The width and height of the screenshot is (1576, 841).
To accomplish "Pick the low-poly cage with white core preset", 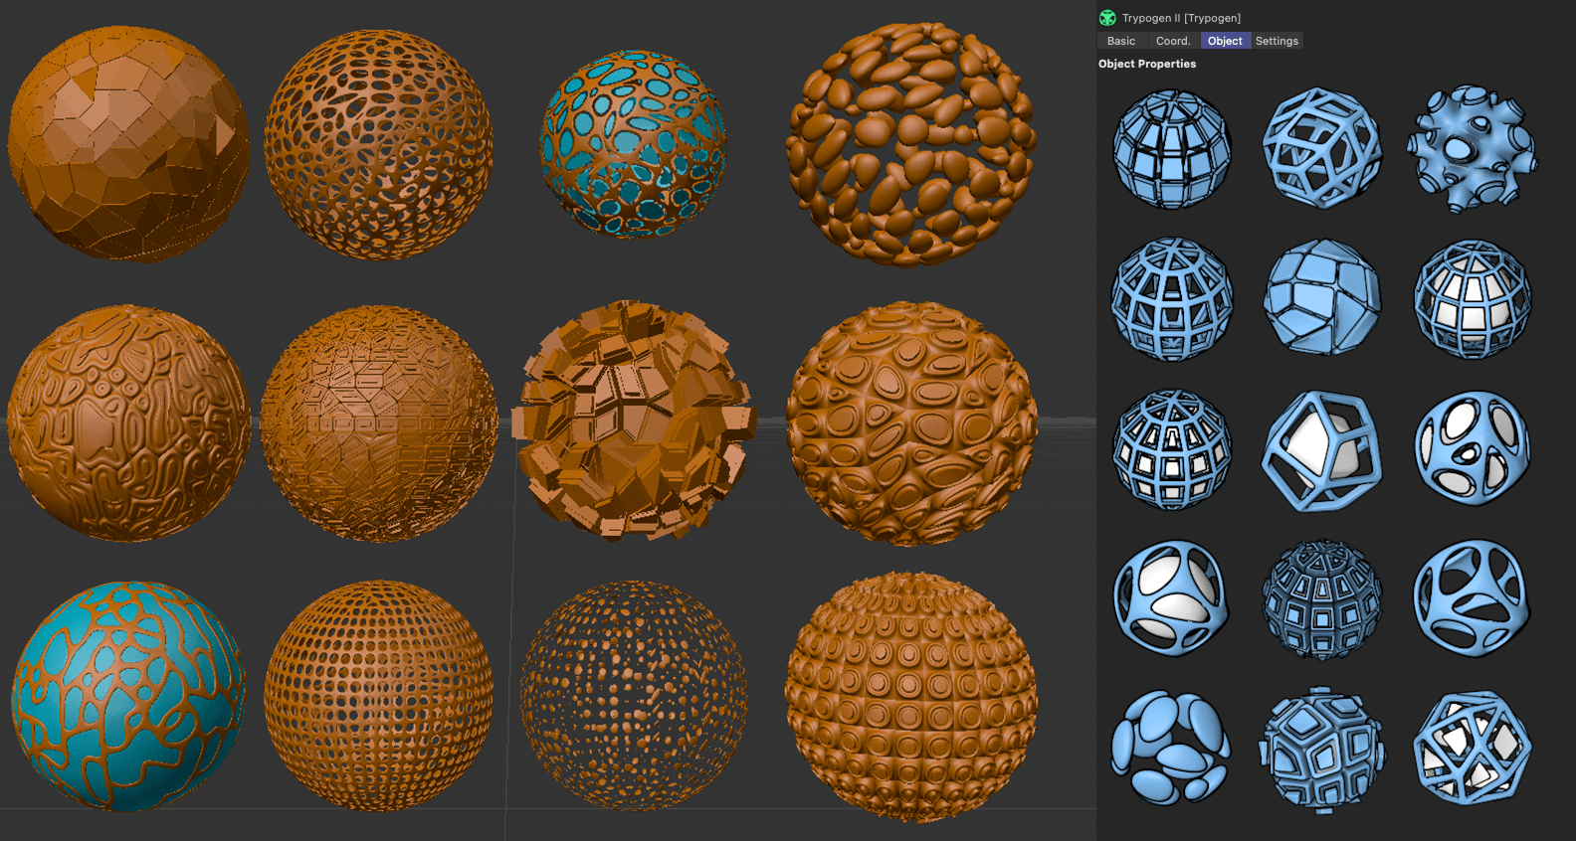I will pos(1322,450).
